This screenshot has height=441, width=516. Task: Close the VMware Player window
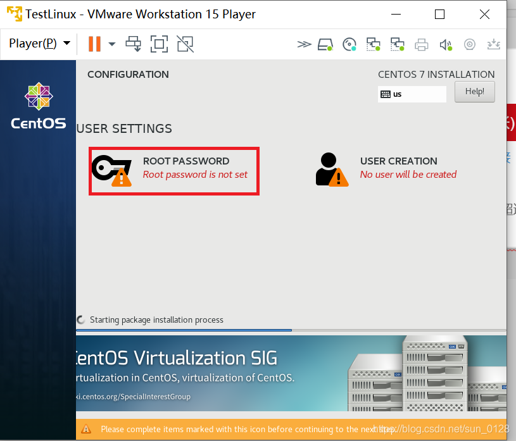pyautogui.click(x=484, y=14)
